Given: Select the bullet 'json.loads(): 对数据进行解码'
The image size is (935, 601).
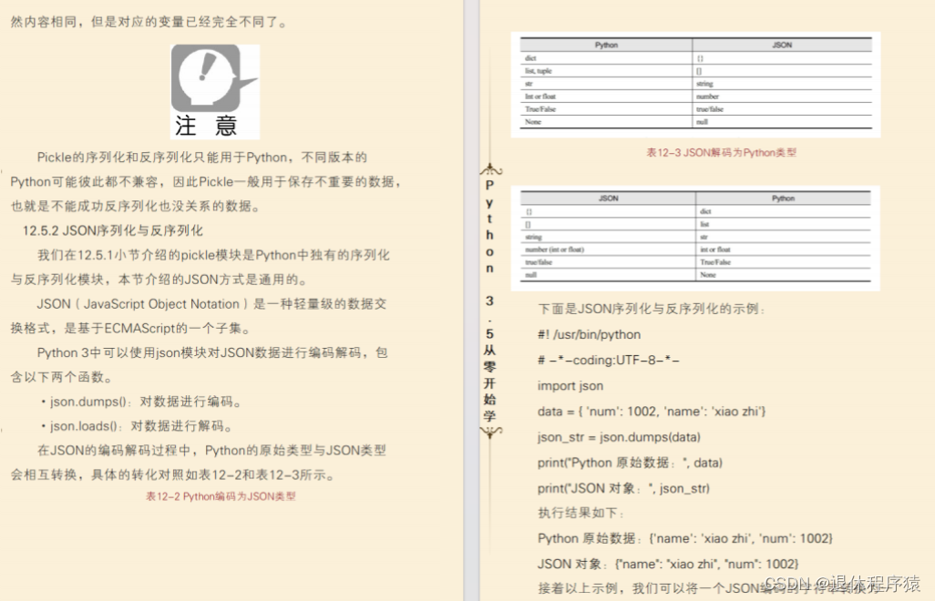Looking at the screenshot, I should pos(137,426).
